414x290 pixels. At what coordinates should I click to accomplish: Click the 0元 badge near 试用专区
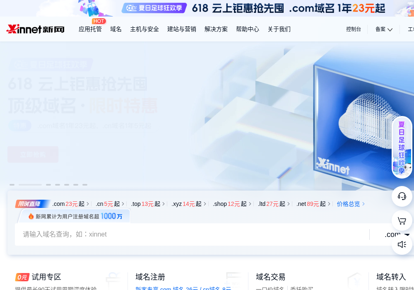(x=22, y=277)
